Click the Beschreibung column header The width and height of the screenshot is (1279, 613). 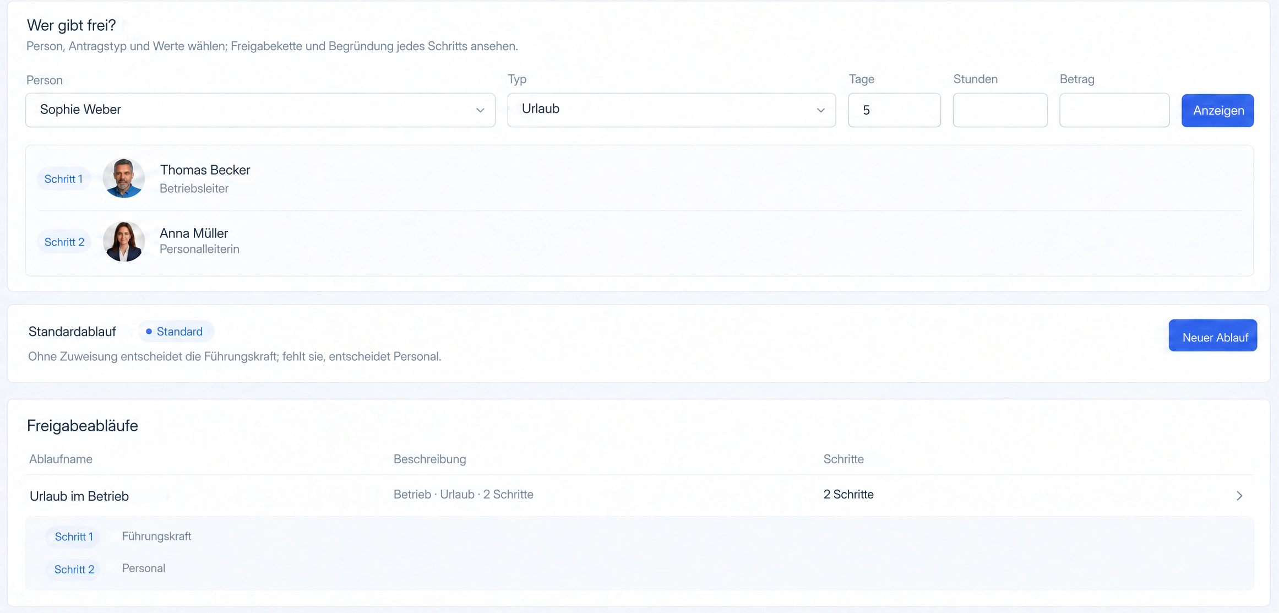click(x=430, y=459)
